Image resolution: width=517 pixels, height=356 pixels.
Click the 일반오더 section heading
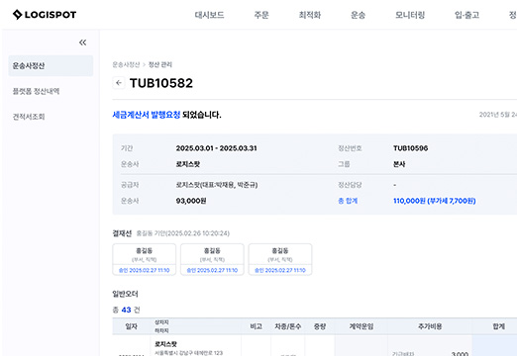(125, 294)
